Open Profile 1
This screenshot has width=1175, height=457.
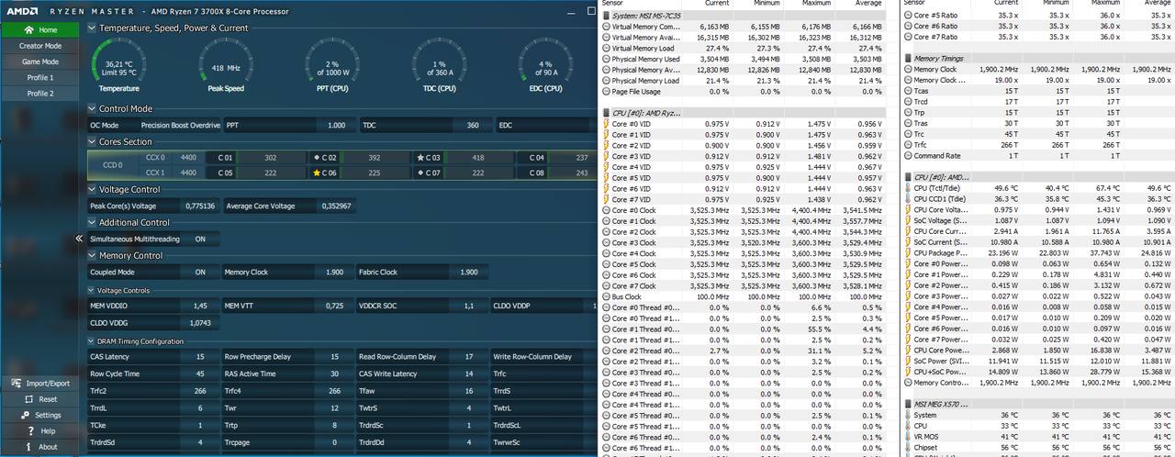pos(40,78)
